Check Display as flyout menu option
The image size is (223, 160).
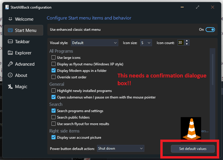click(54, 64)
